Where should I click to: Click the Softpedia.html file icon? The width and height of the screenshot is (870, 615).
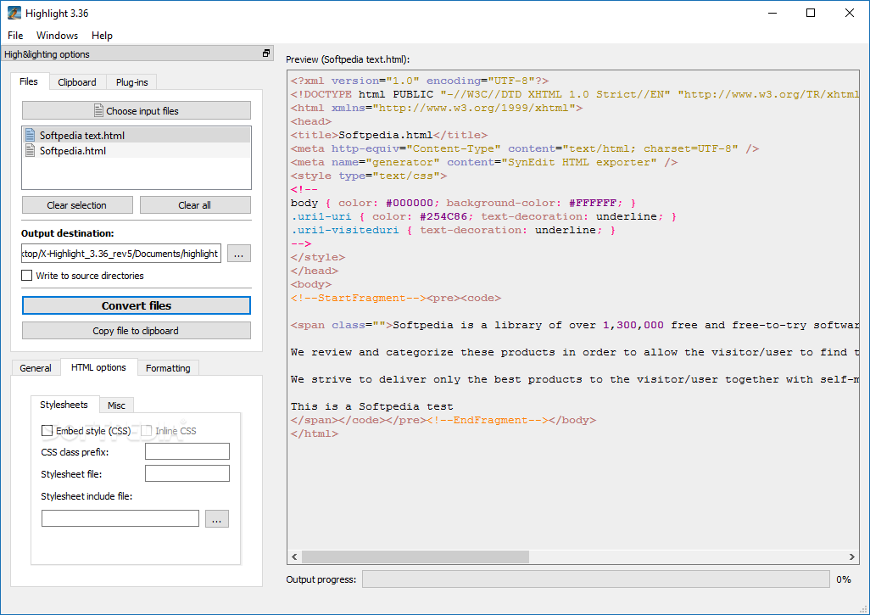pos(30,150)
